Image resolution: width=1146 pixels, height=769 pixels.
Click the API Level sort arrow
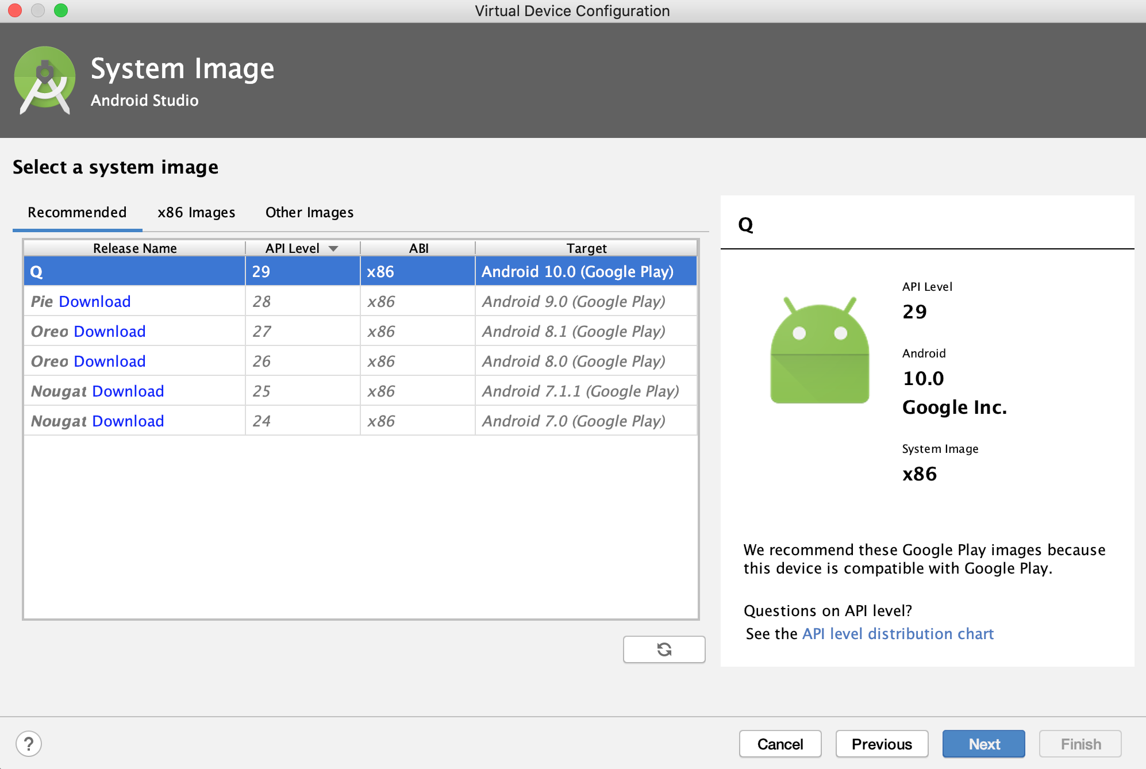pos(333,248)
